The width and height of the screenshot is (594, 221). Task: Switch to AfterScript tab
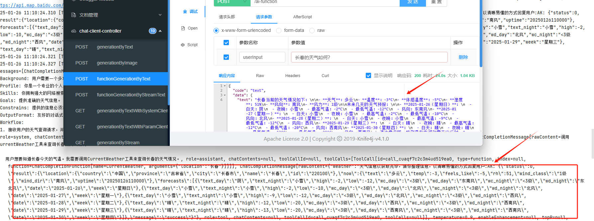302,17
